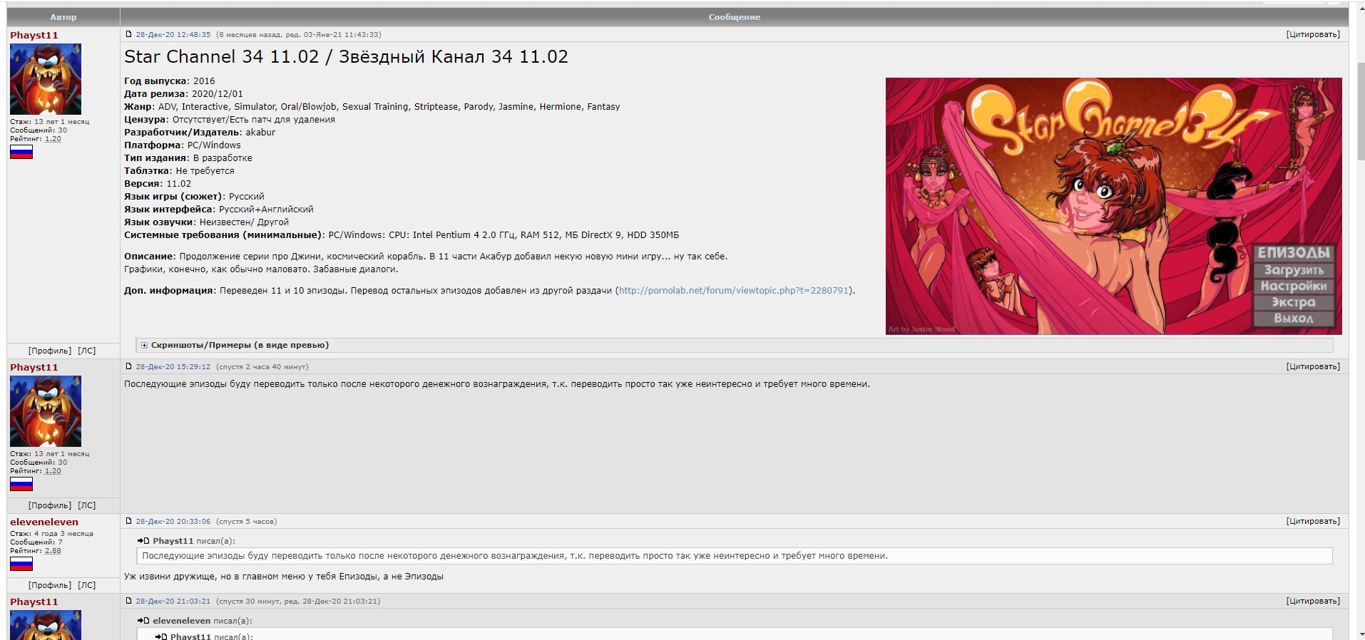1365x640 pixels.
Task: Click the quote arrow before 'eleveneleven писал(а):'
Action: (x=143, y=621)
